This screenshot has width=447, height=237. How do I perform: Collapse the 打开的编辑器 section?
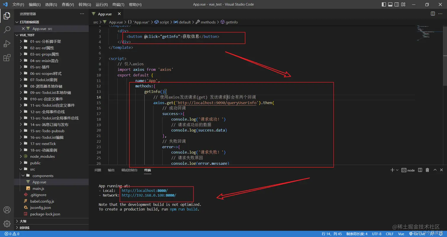coord(51,22)
